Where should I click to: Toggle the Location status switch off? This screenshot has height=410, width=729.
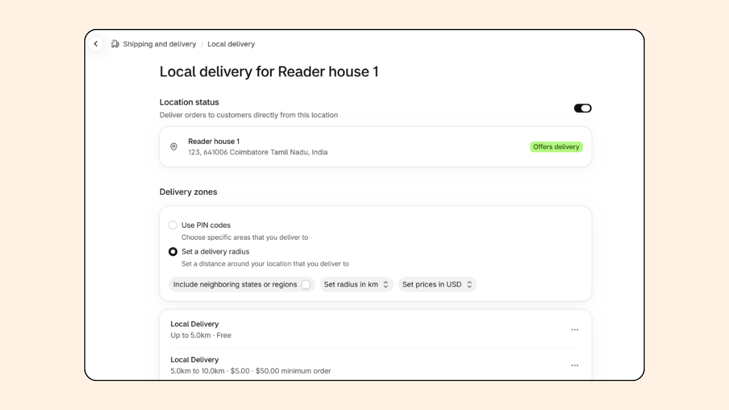point(583,108)
